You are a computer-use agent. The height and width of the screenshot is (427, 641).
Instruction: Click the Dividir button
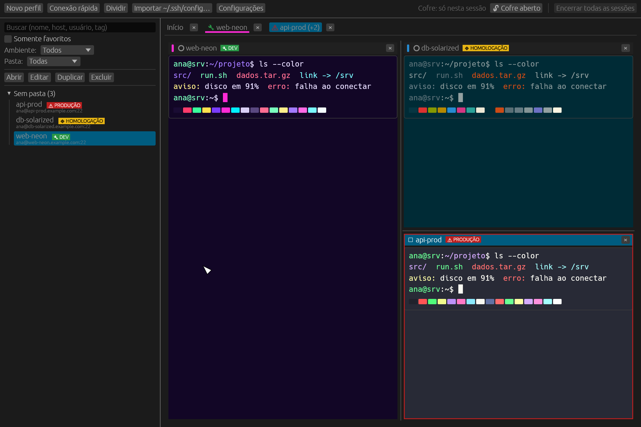116,8
